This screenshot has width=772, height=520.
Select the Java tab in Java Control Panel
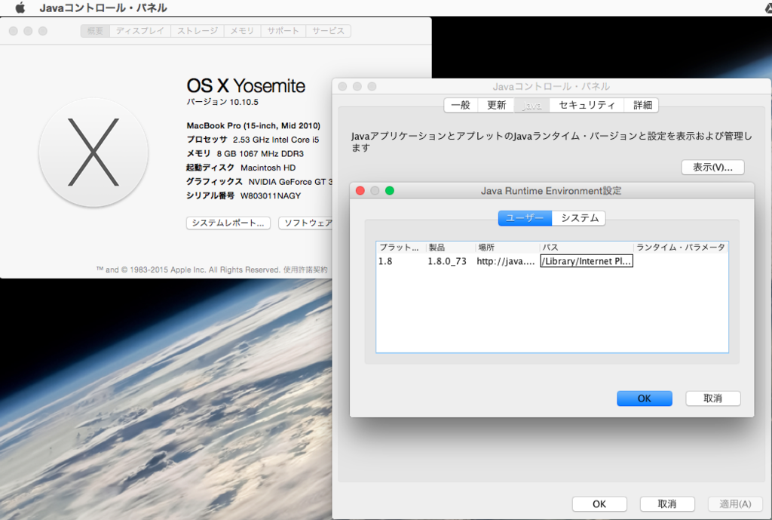point(532,105)
